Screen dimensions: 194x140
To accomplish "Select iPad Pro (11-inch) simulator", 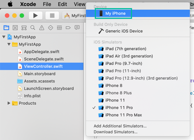I will click(138, 71).
